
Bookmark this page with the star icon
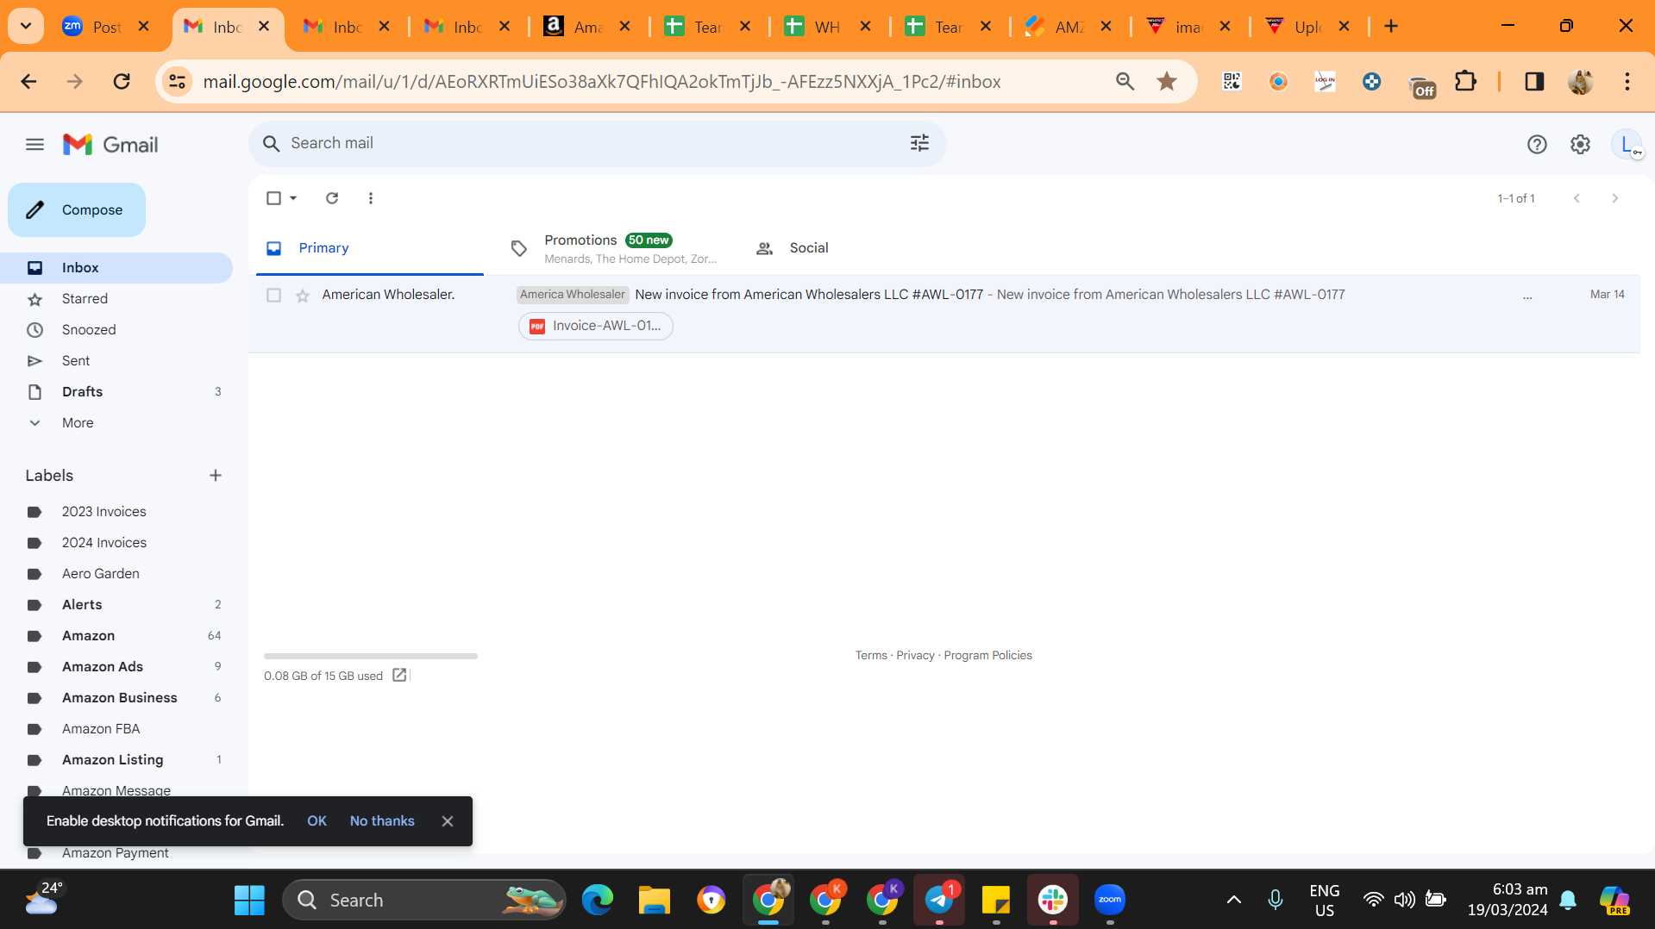[x=1167, y=81]
